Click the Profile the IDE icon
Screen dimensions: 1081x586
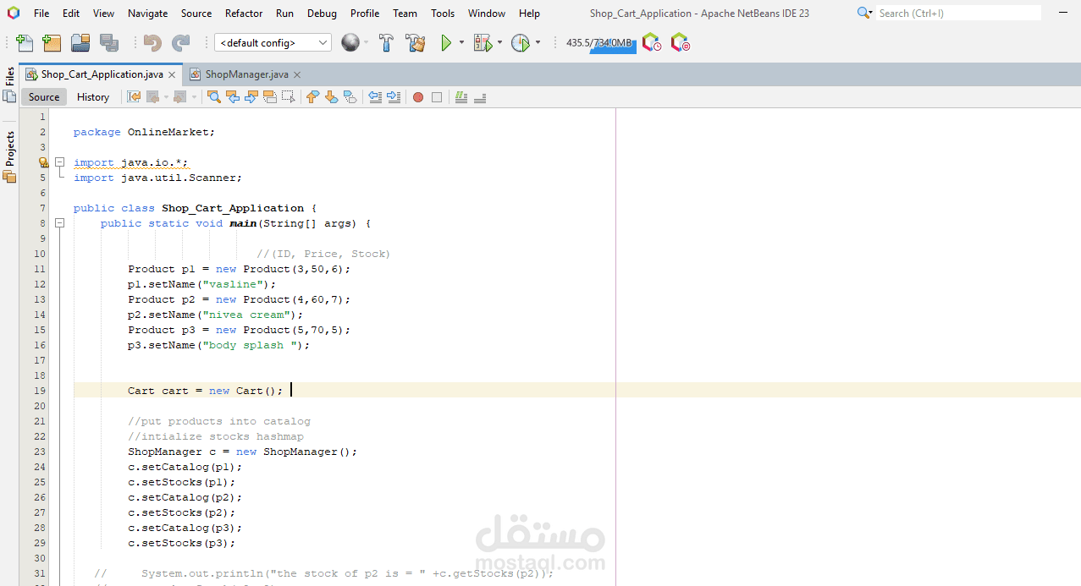651,42
